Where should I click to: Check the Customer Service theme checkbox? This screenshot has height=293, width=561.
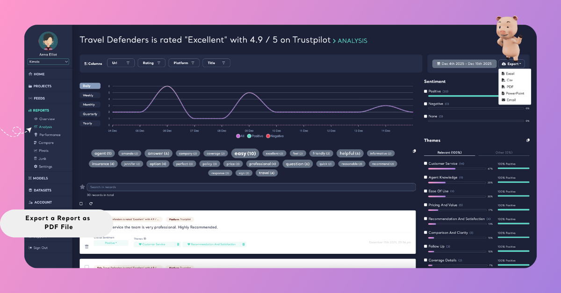425,163
